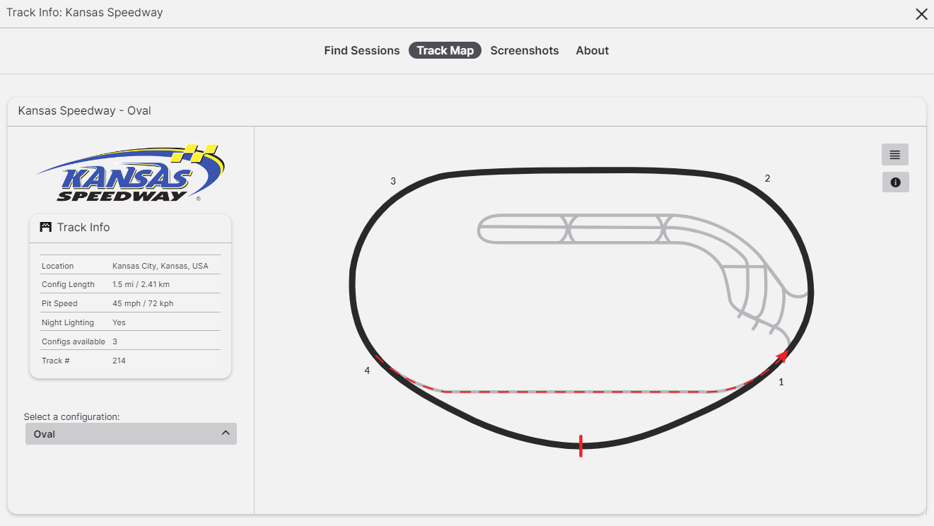Open the Find Sessions tab

[x=362, y=50]
